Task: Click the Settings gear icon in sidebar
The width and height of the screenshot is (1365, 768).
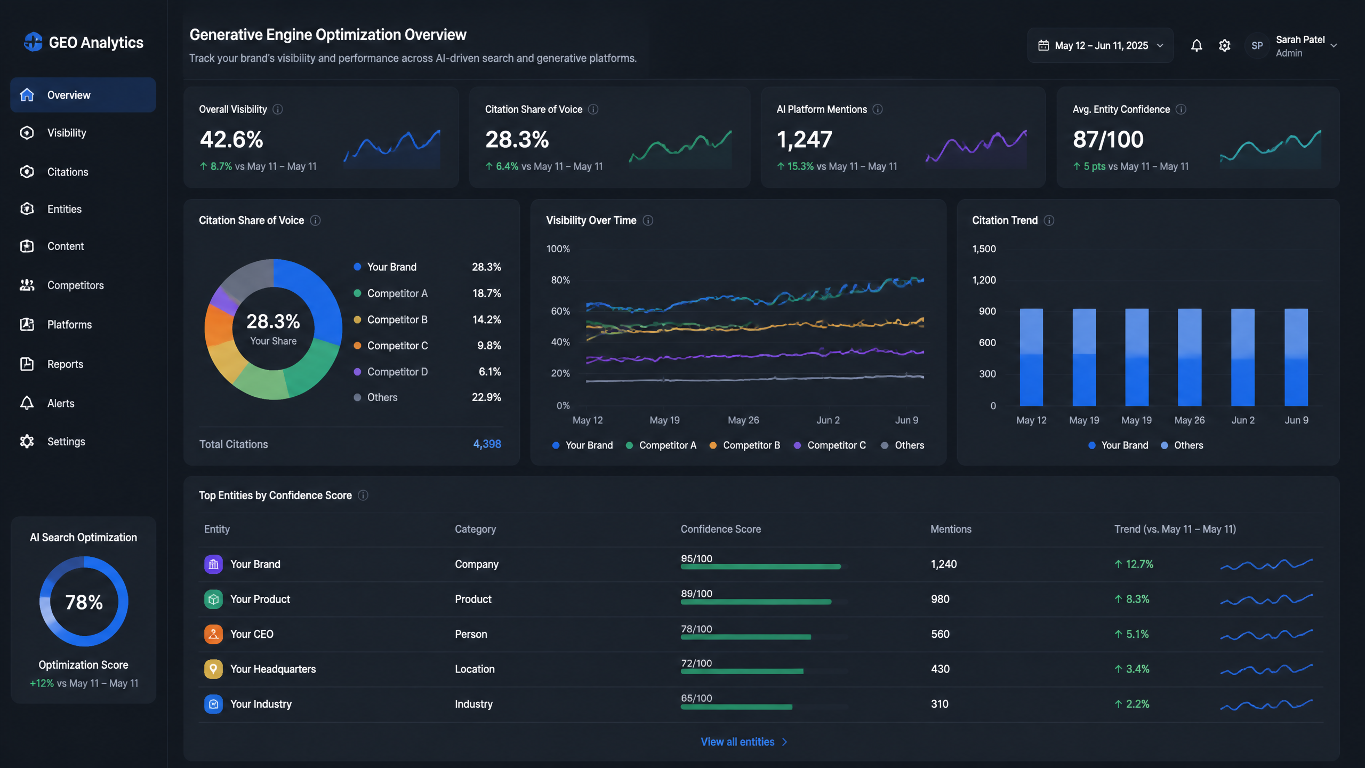Action: coord(27,441)
